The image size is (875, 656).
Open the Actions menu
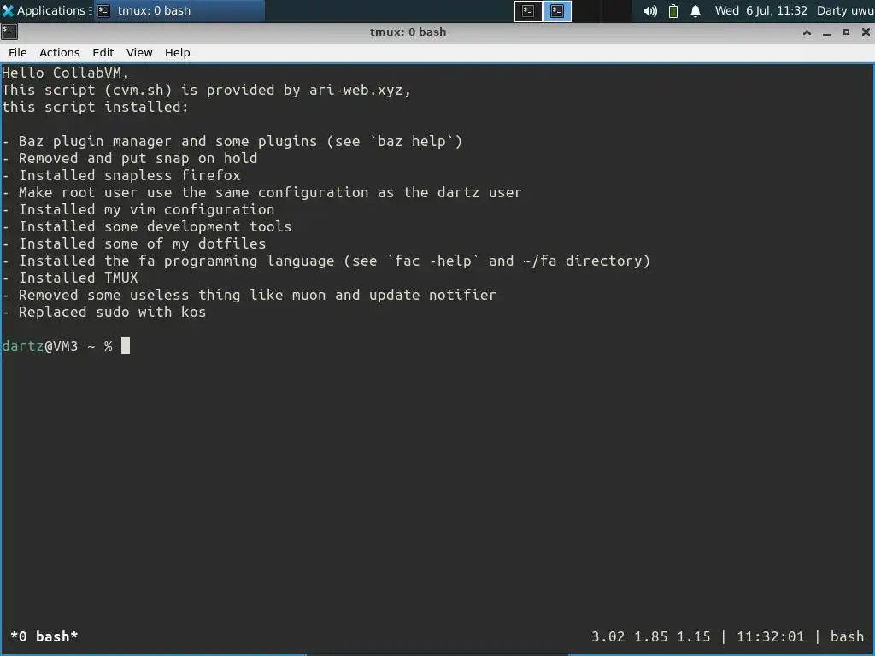pyautogui.click(x=60, y=52)
